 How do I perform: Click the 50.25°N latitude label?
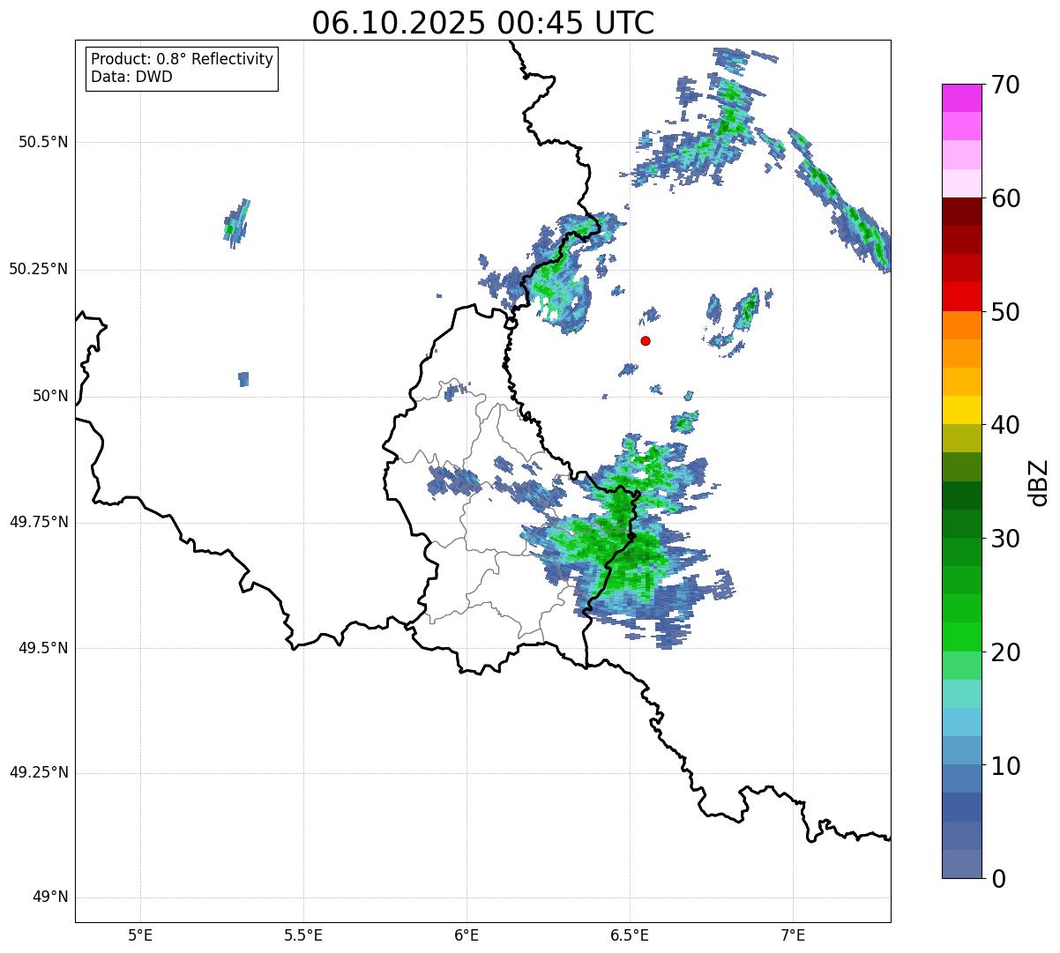click(39, 269)
